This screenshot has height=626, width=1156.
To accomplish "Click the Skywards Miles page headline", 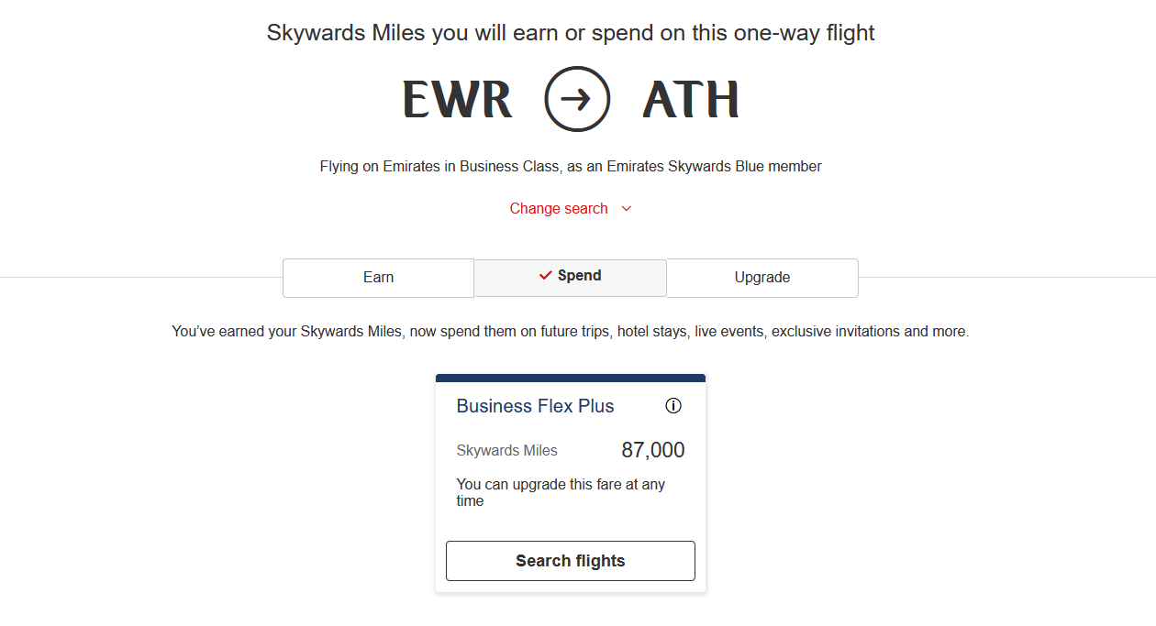I will coord(571,33).
